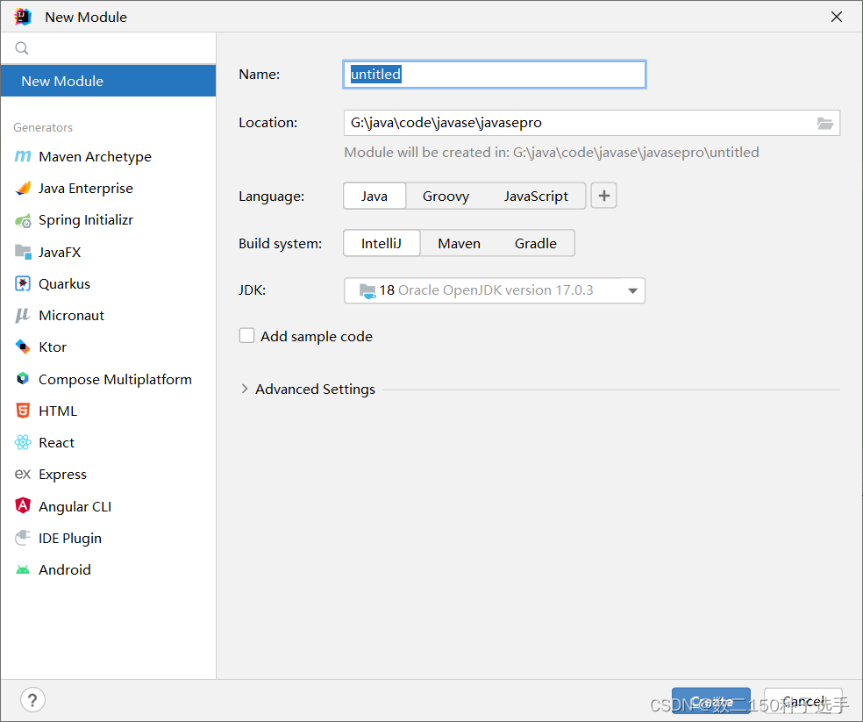The height and width of the screenshot is (722, 863).
Task: Click the Compose Multiplatform icon
Action: pos(23,379)
